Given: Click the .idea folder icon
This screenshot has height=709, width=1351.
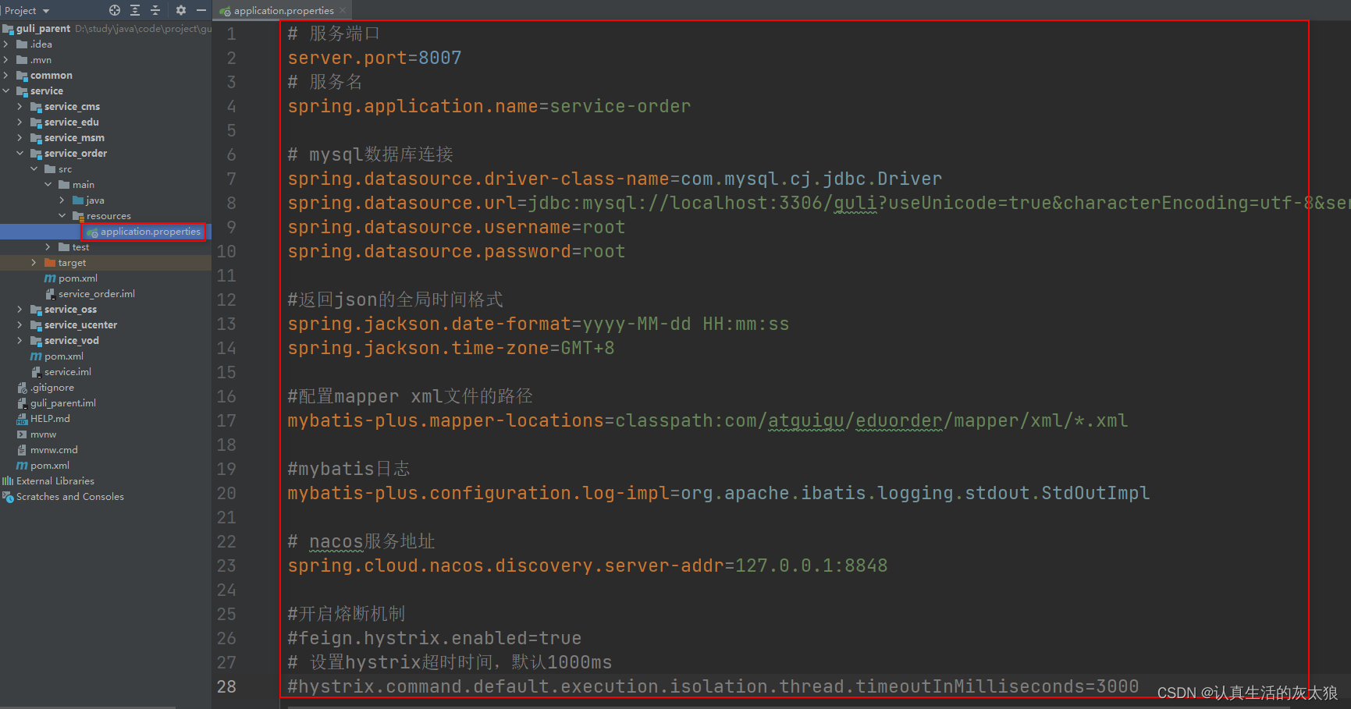Looking at the screenshot, I should (22, 44).
